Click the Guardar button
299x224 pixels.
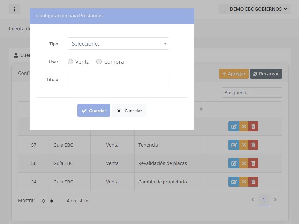(94, 111)
